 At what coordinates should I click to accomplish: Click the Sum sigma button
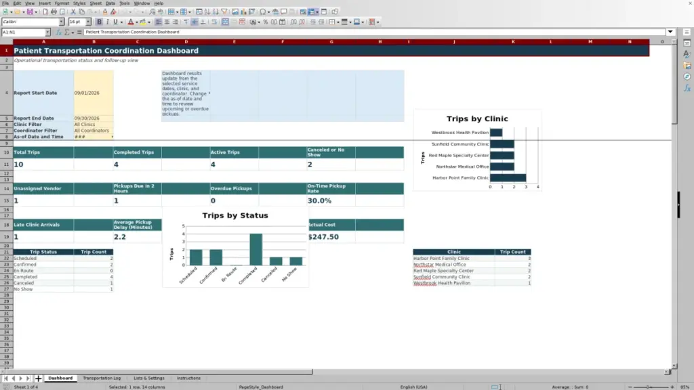67,32
